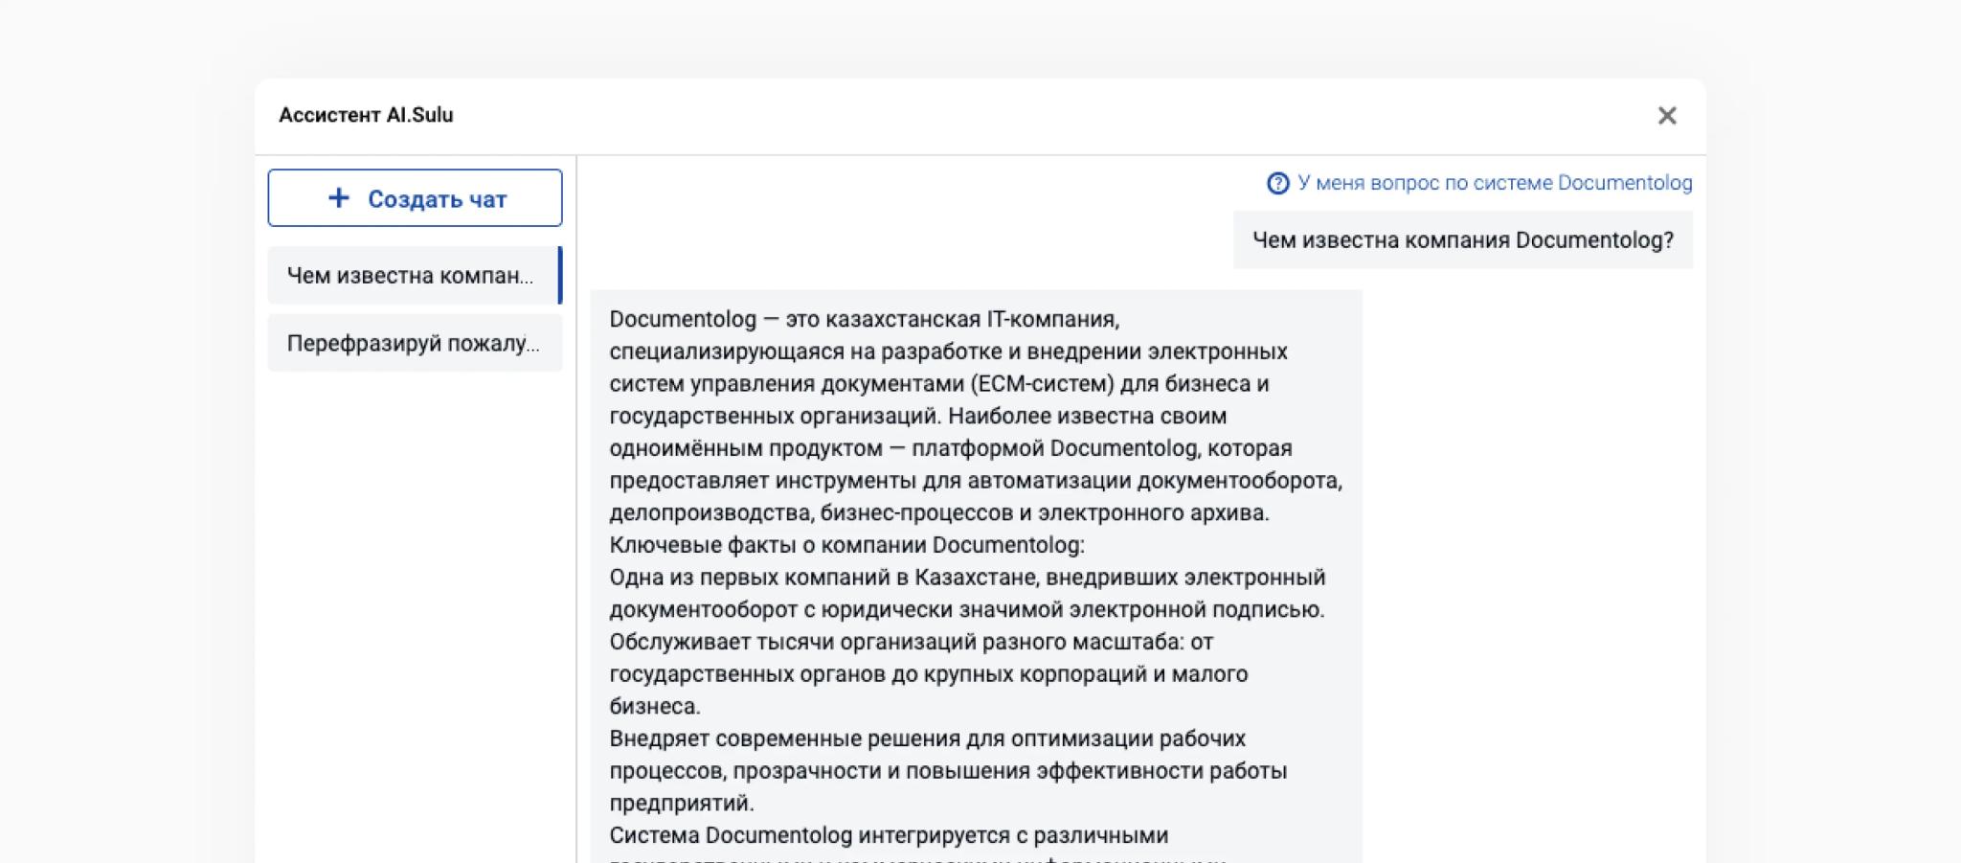The image size is (1961, 863).
Task: Click the "Ассистент AI.Sulu" dialog title
Action: pos(366,115)
